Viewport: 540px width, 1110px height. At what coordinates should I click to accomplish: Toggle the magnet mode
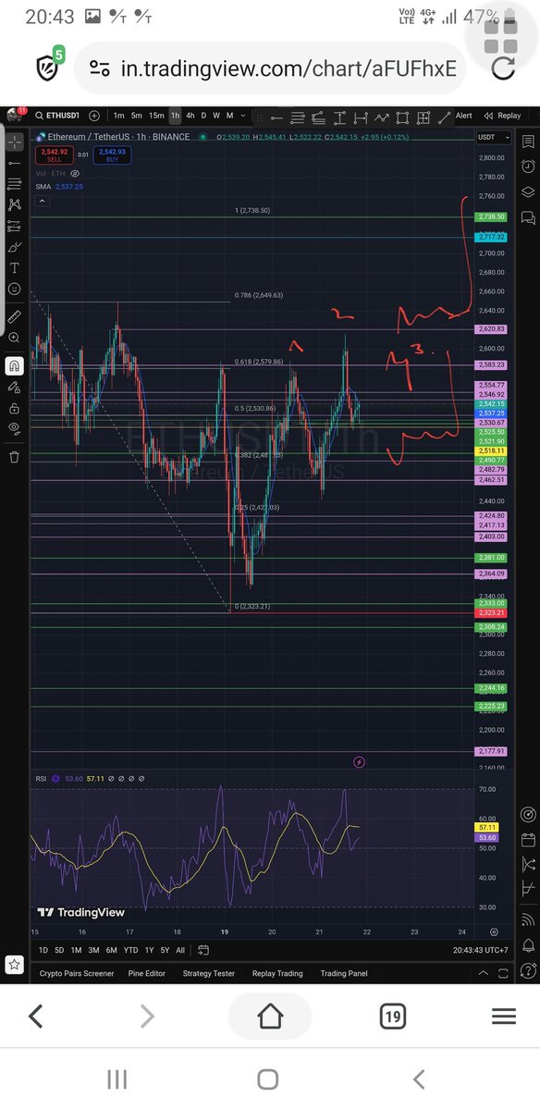pyautogui.click(x=14, y=365)
